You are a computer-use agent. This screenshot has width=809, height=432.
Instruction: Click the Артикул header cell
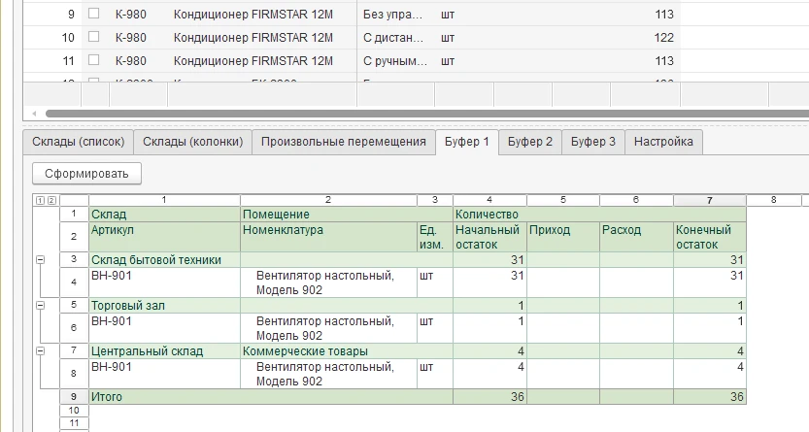164,237
